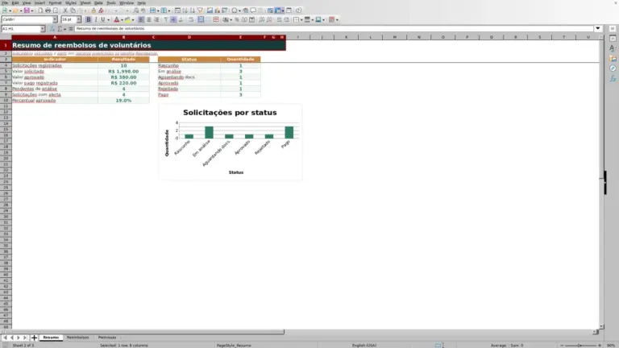Open the Format menu

[55, 2]
